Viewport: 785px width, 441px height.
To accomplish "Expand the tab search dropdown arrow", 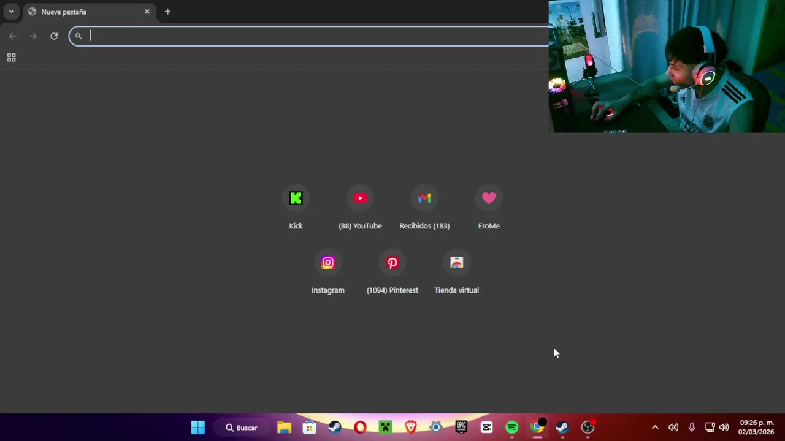I will click(x=11, y=12).
